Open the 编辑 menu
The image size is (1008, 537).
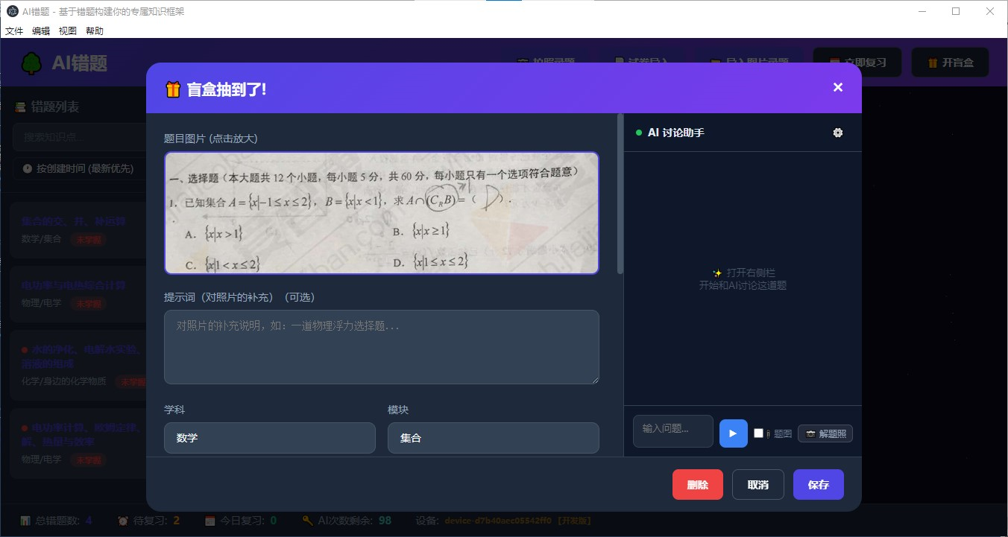click(41, 31)
